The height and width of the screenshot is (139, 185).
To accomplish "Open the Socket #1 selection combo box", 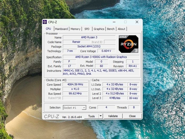I will click(x=75, y=107).
